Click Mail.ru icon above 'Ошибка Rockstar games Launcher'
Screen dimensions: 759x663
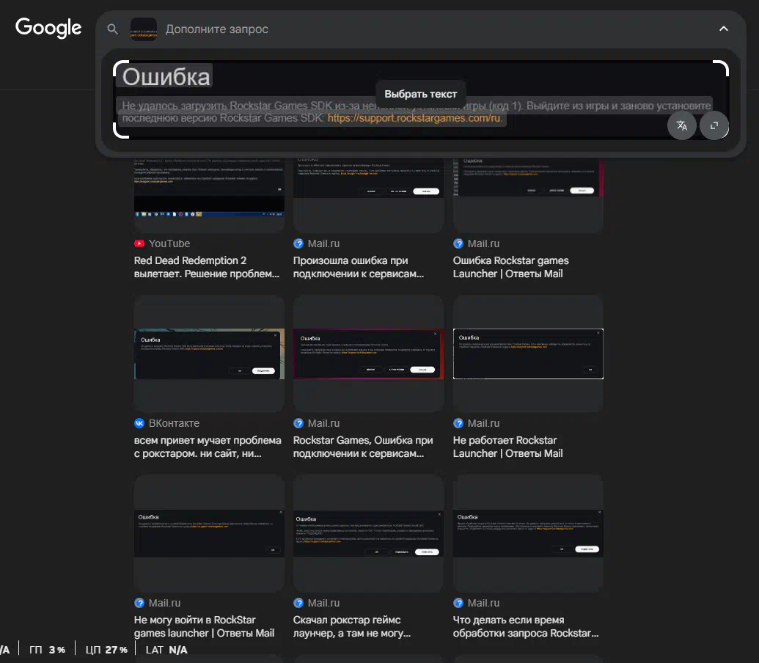(x=458, y=243)
